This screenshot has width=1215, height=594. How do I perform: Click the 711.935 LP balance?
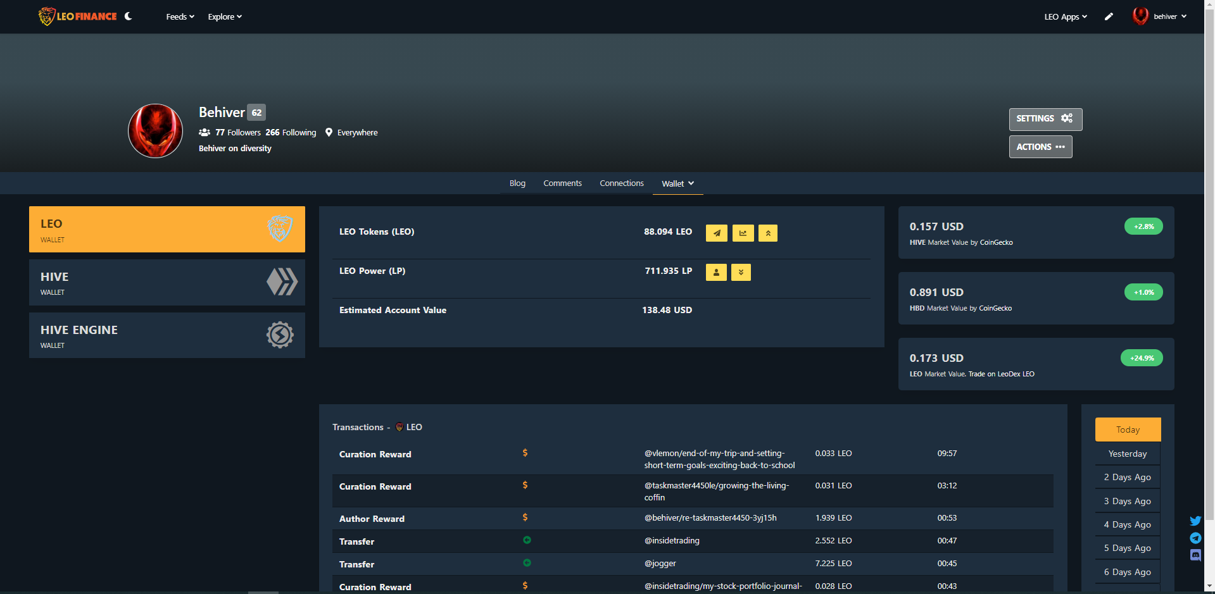point(668,271)
